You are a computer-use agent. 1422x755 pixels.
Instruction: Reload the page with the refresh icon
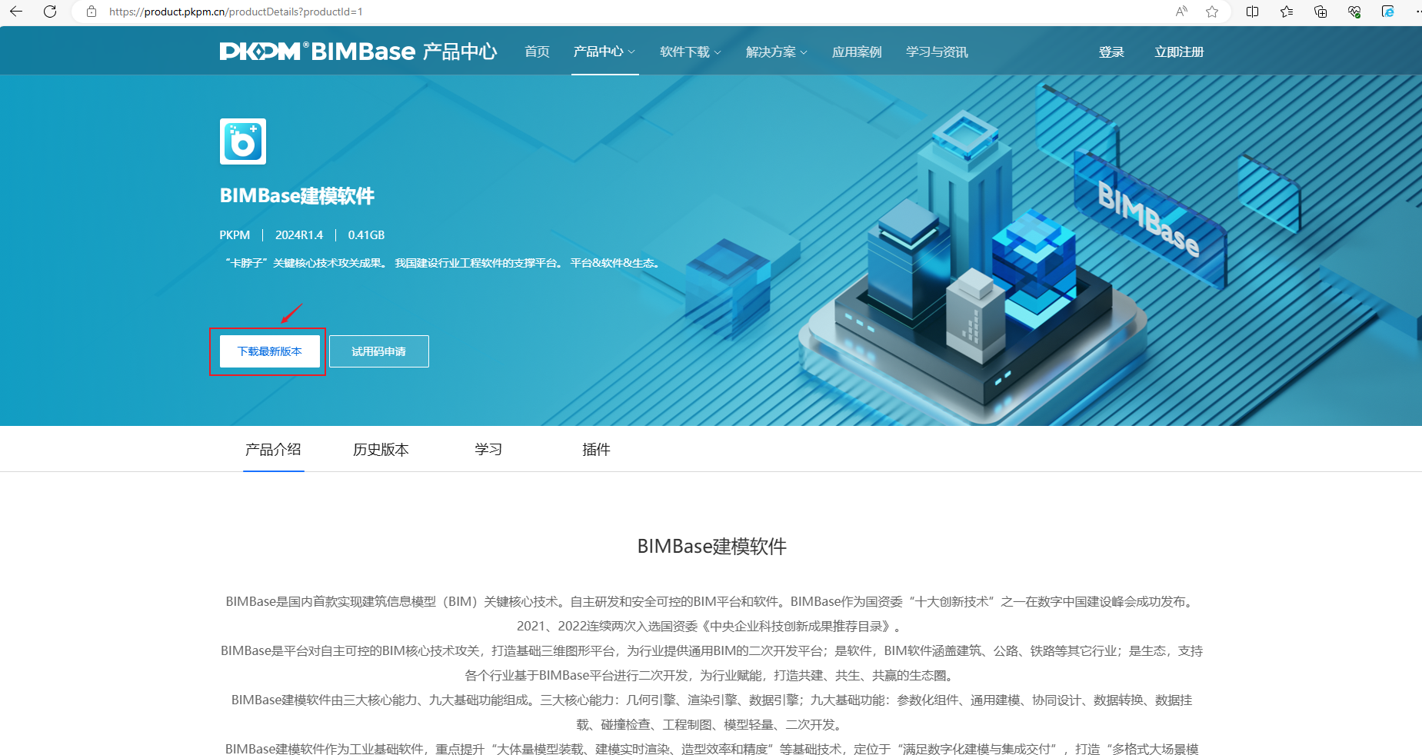(x=50, y=12)
